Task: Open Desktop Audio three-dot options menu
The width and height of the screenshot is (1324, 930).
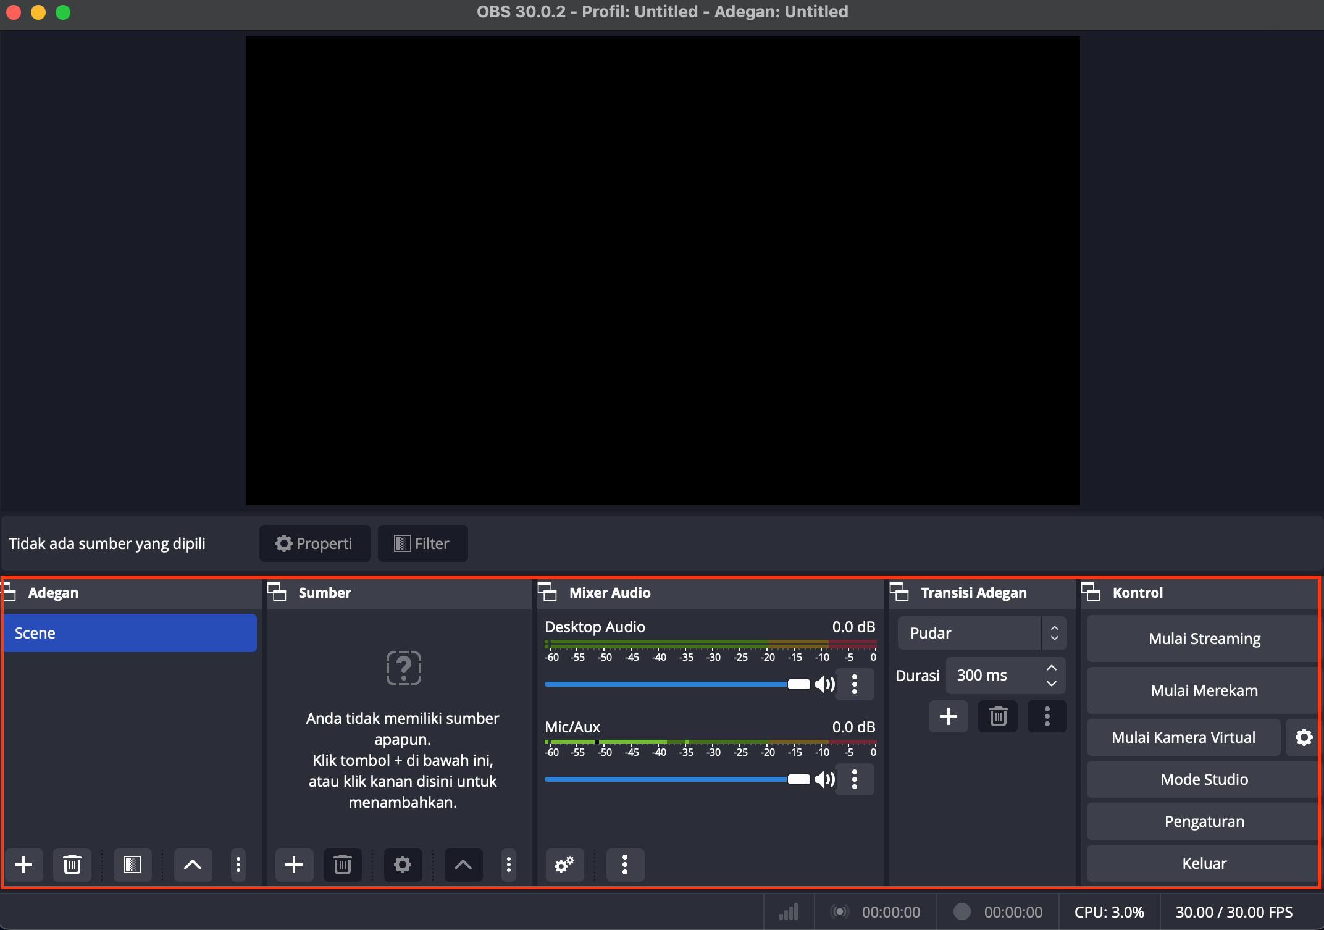Action: (855, 684)
